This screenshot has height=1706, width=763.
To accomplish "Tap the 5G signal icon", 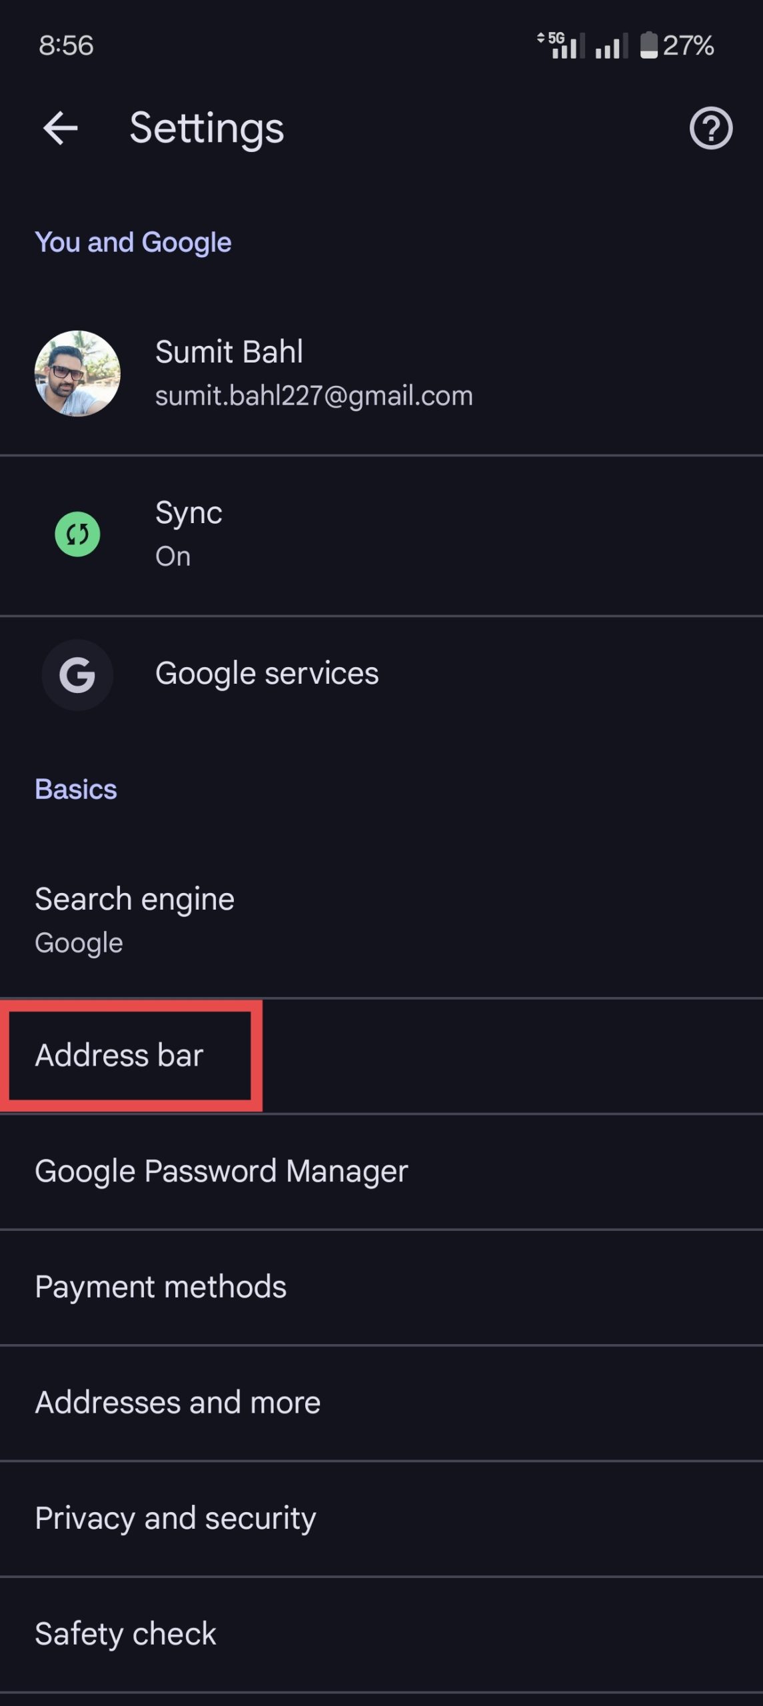I will (x=561, y=45).
